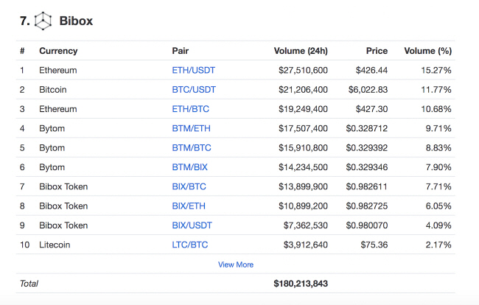The image size is (479, 305).
Task: Click the $75.36 price cell
Action: pyautogui.click(x=374, y=245)
